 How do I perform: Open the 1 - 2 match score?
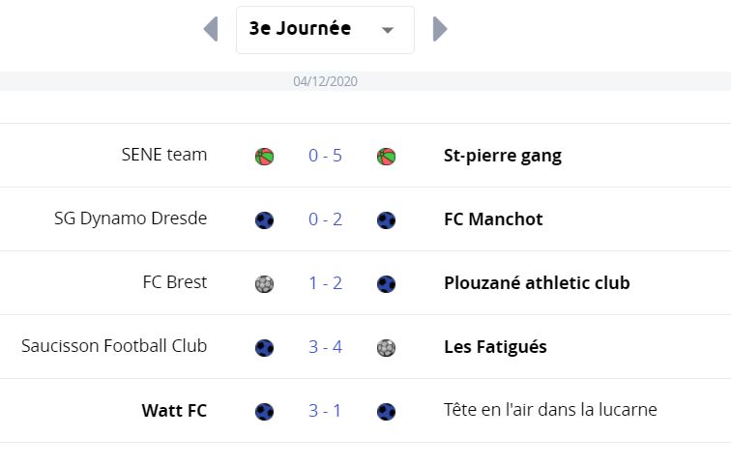click(326, 283)
